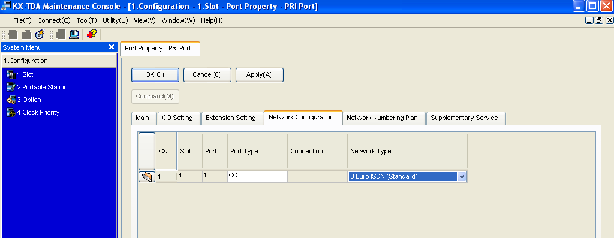Click the minus button in table header
This screenshot has height=238, width=614.
point(147,151)
